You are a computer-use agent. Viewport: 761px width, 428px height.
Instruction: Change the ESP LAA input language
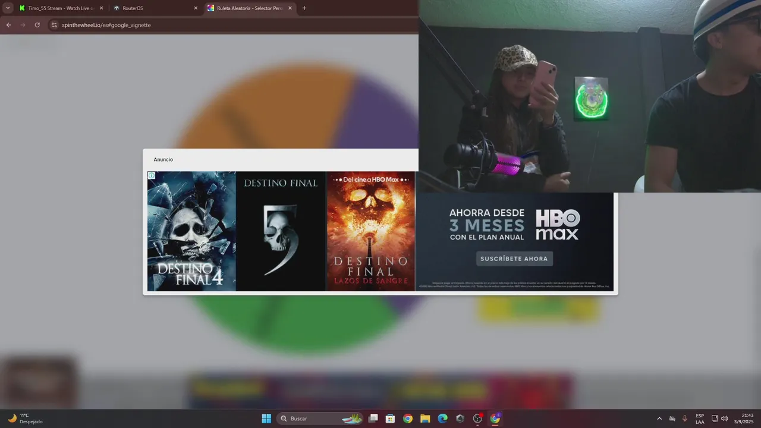pos(700,418)
